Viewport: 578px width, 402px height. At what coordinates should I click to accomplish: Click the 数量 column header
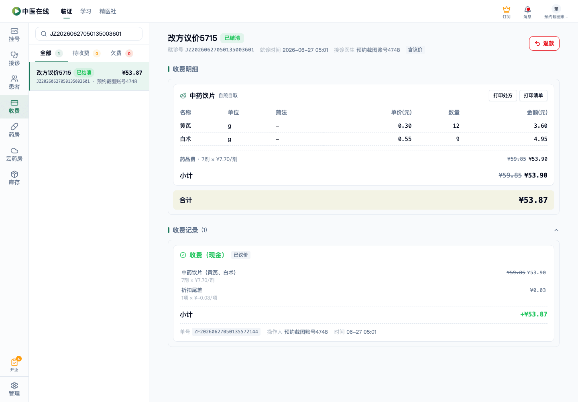[x=454, y=112]
